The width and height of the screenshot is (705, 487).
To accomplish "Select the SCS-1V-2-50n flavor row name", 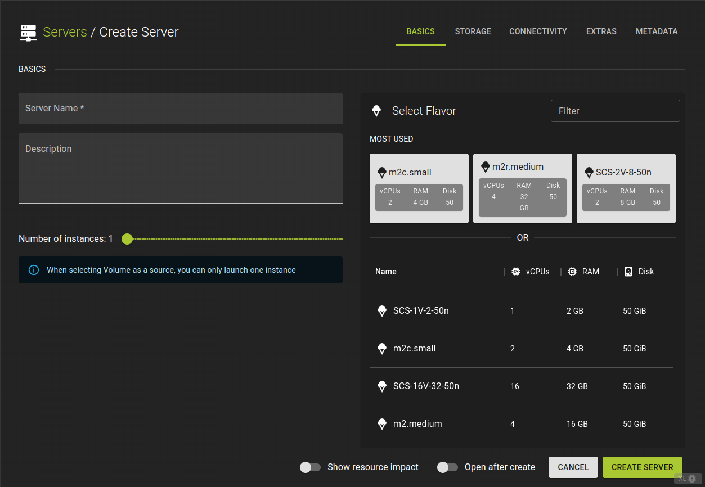I will (x=421, y=310).
